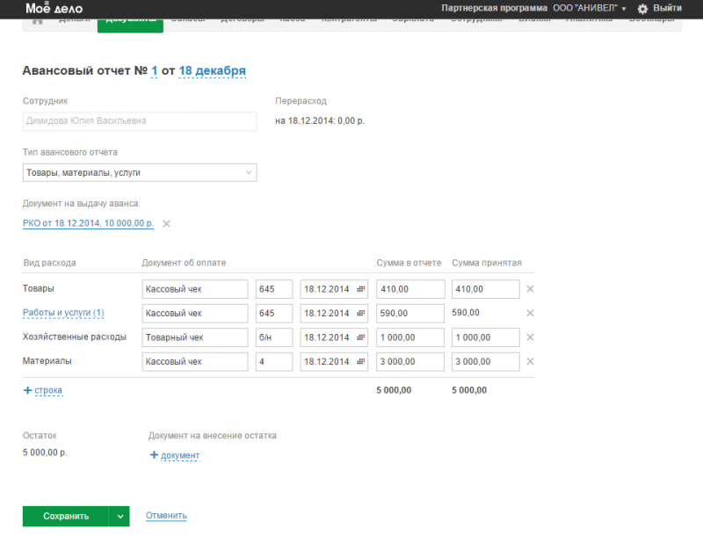Remove the linked РКО advance document
This screenshot has height=558, width=703.
[x=166, y=224]
